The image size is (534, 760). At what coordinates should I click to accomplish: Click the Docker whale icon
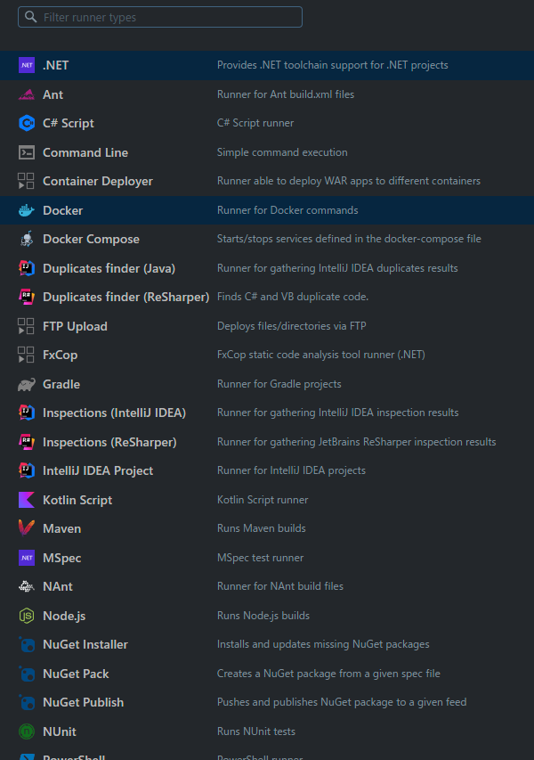pyautogui.click(x=27, y=210)
